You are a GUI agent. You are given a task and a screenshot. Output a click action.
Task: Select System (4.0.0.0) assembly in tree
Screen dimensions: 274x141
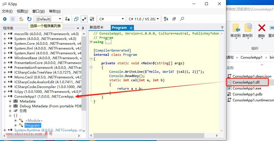(45, 39)
